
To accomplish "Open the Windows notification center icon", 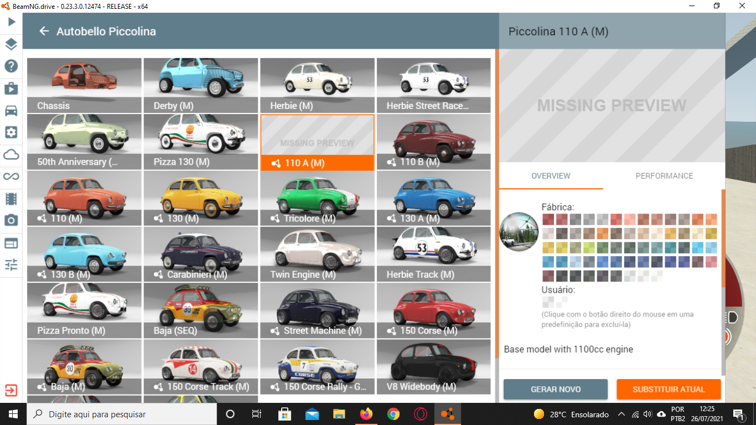I will (x=738, y=414).
